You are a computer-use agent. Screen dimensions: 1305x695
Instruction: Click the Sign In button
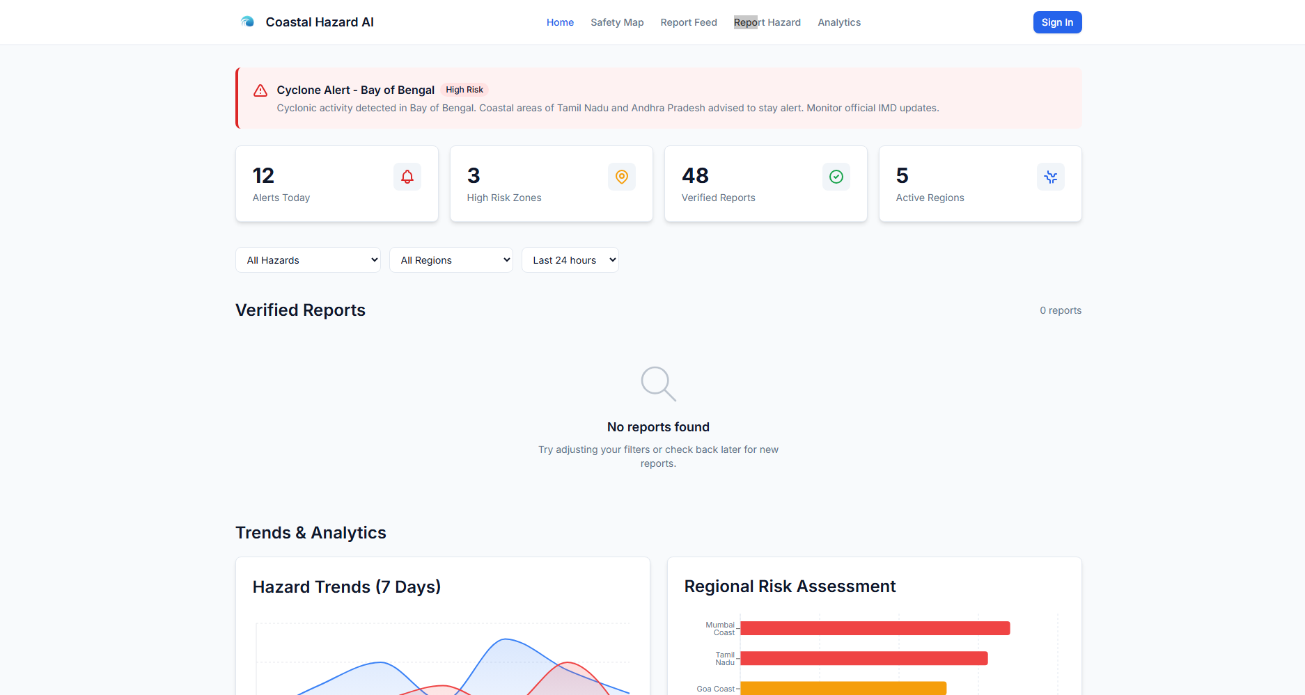1057,22
